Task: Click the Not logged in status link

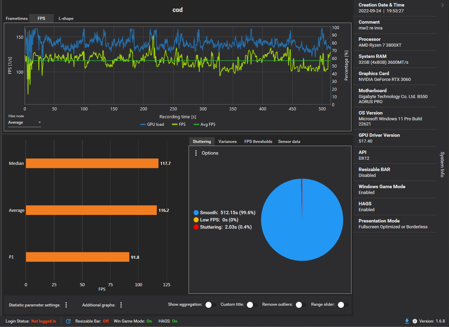Action: 43,321
